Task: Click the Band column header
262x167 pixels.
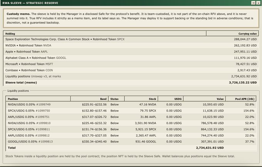Action: coord(89,99)
